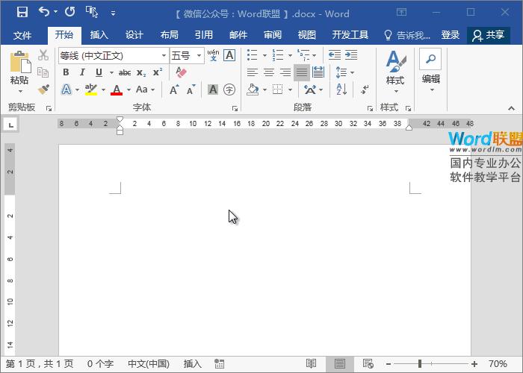Toggle Bold formatting
This screenshot has height=373, width=523.
click(66, 72)
